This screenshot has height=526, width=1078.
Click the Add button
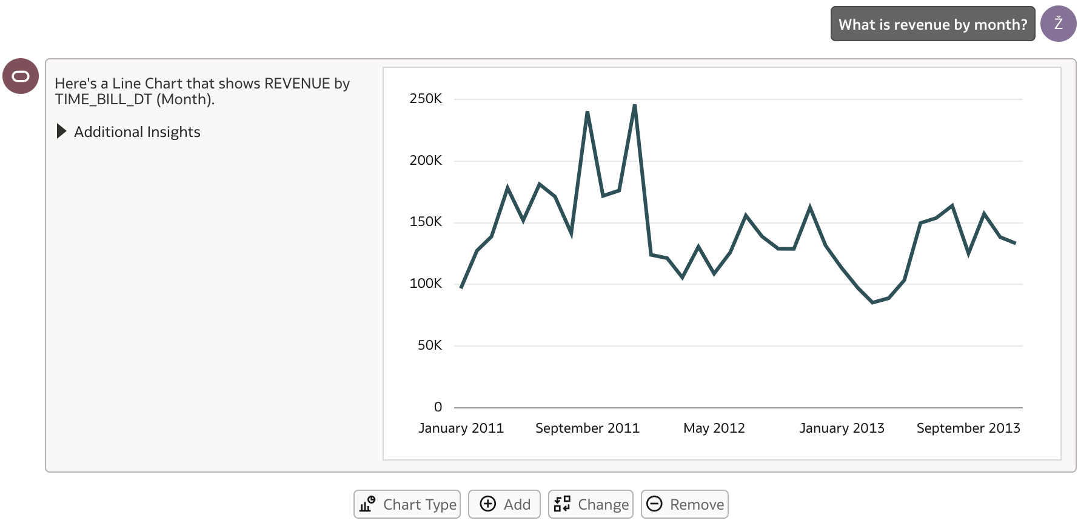pyautogui.click(x=504, y=504)
